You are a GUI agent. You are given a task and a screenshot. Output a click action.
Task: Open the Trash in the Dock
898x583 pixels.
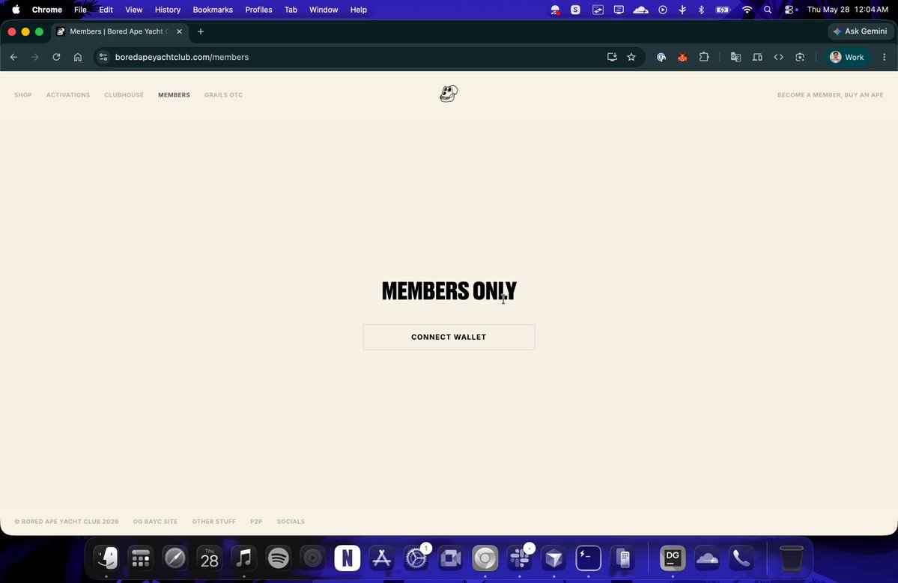click(792, 558)
